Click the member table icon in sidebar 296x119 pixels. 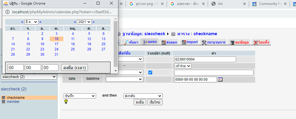(3, 102)
